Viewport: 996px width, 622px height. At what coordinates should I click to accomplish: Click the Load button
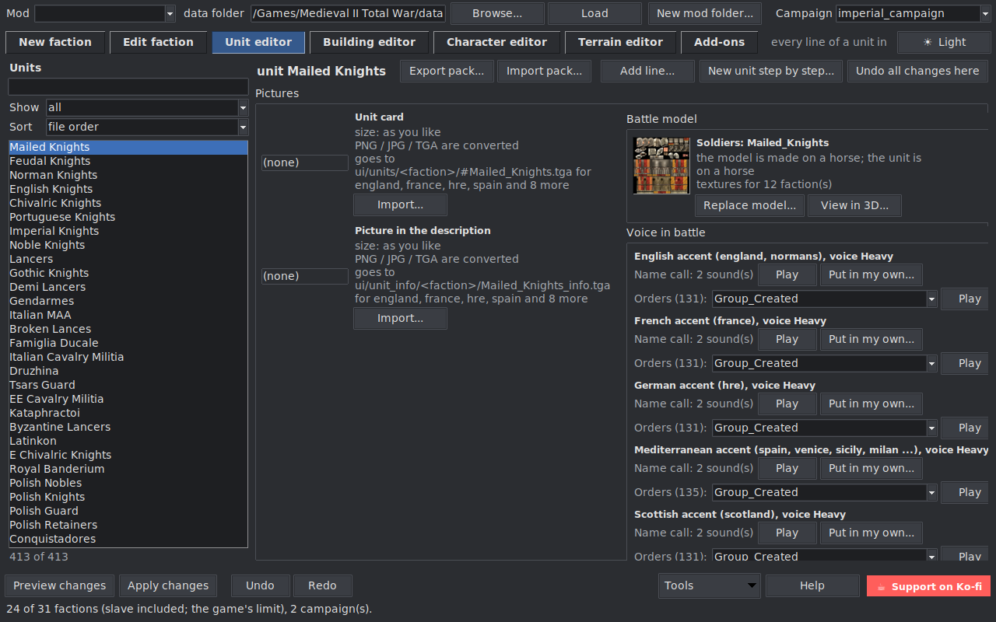[594, 13]
